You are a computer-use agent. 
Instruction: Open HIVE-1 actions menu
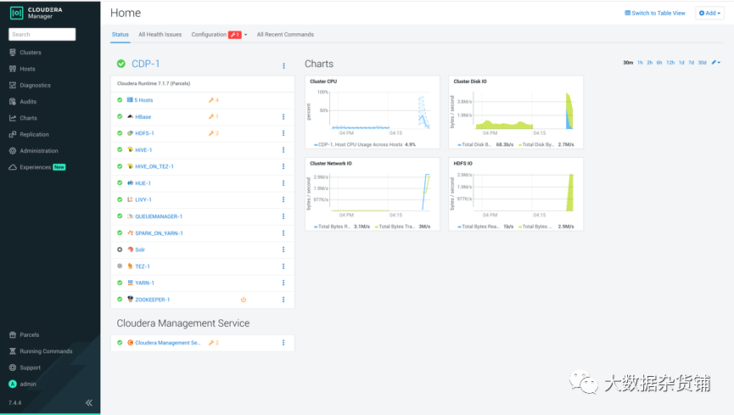click(283, 150)
